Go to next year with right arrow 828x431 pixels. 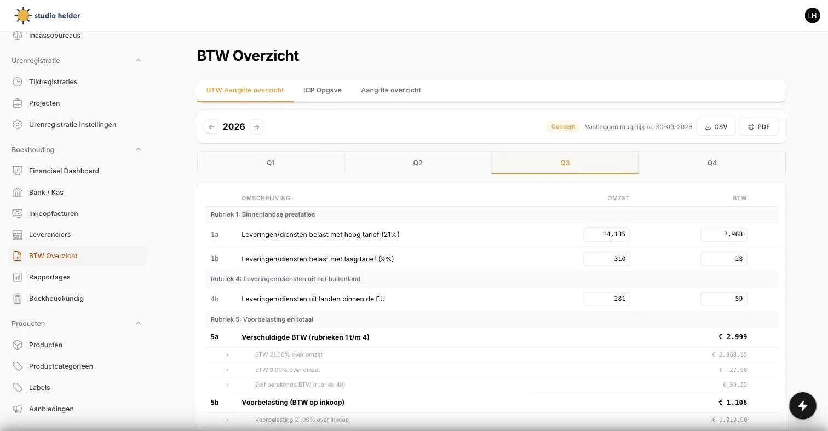256,127
